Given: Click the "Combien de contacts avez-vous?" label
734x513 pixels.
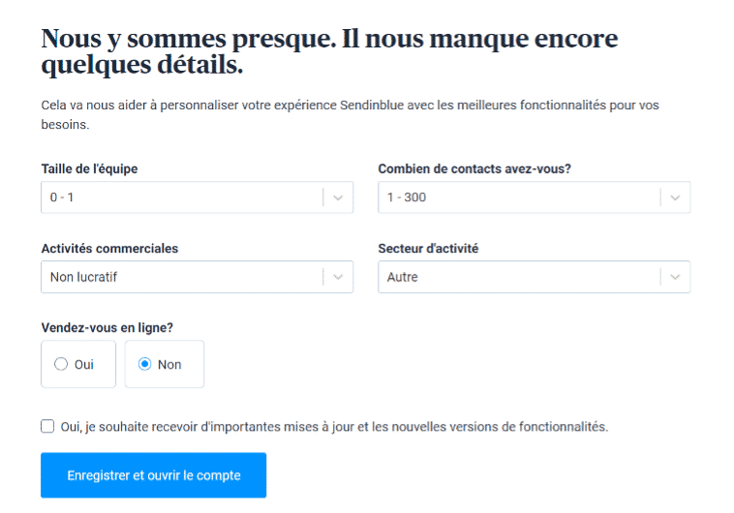Looking at the screenshot, I should pos(474,168).
